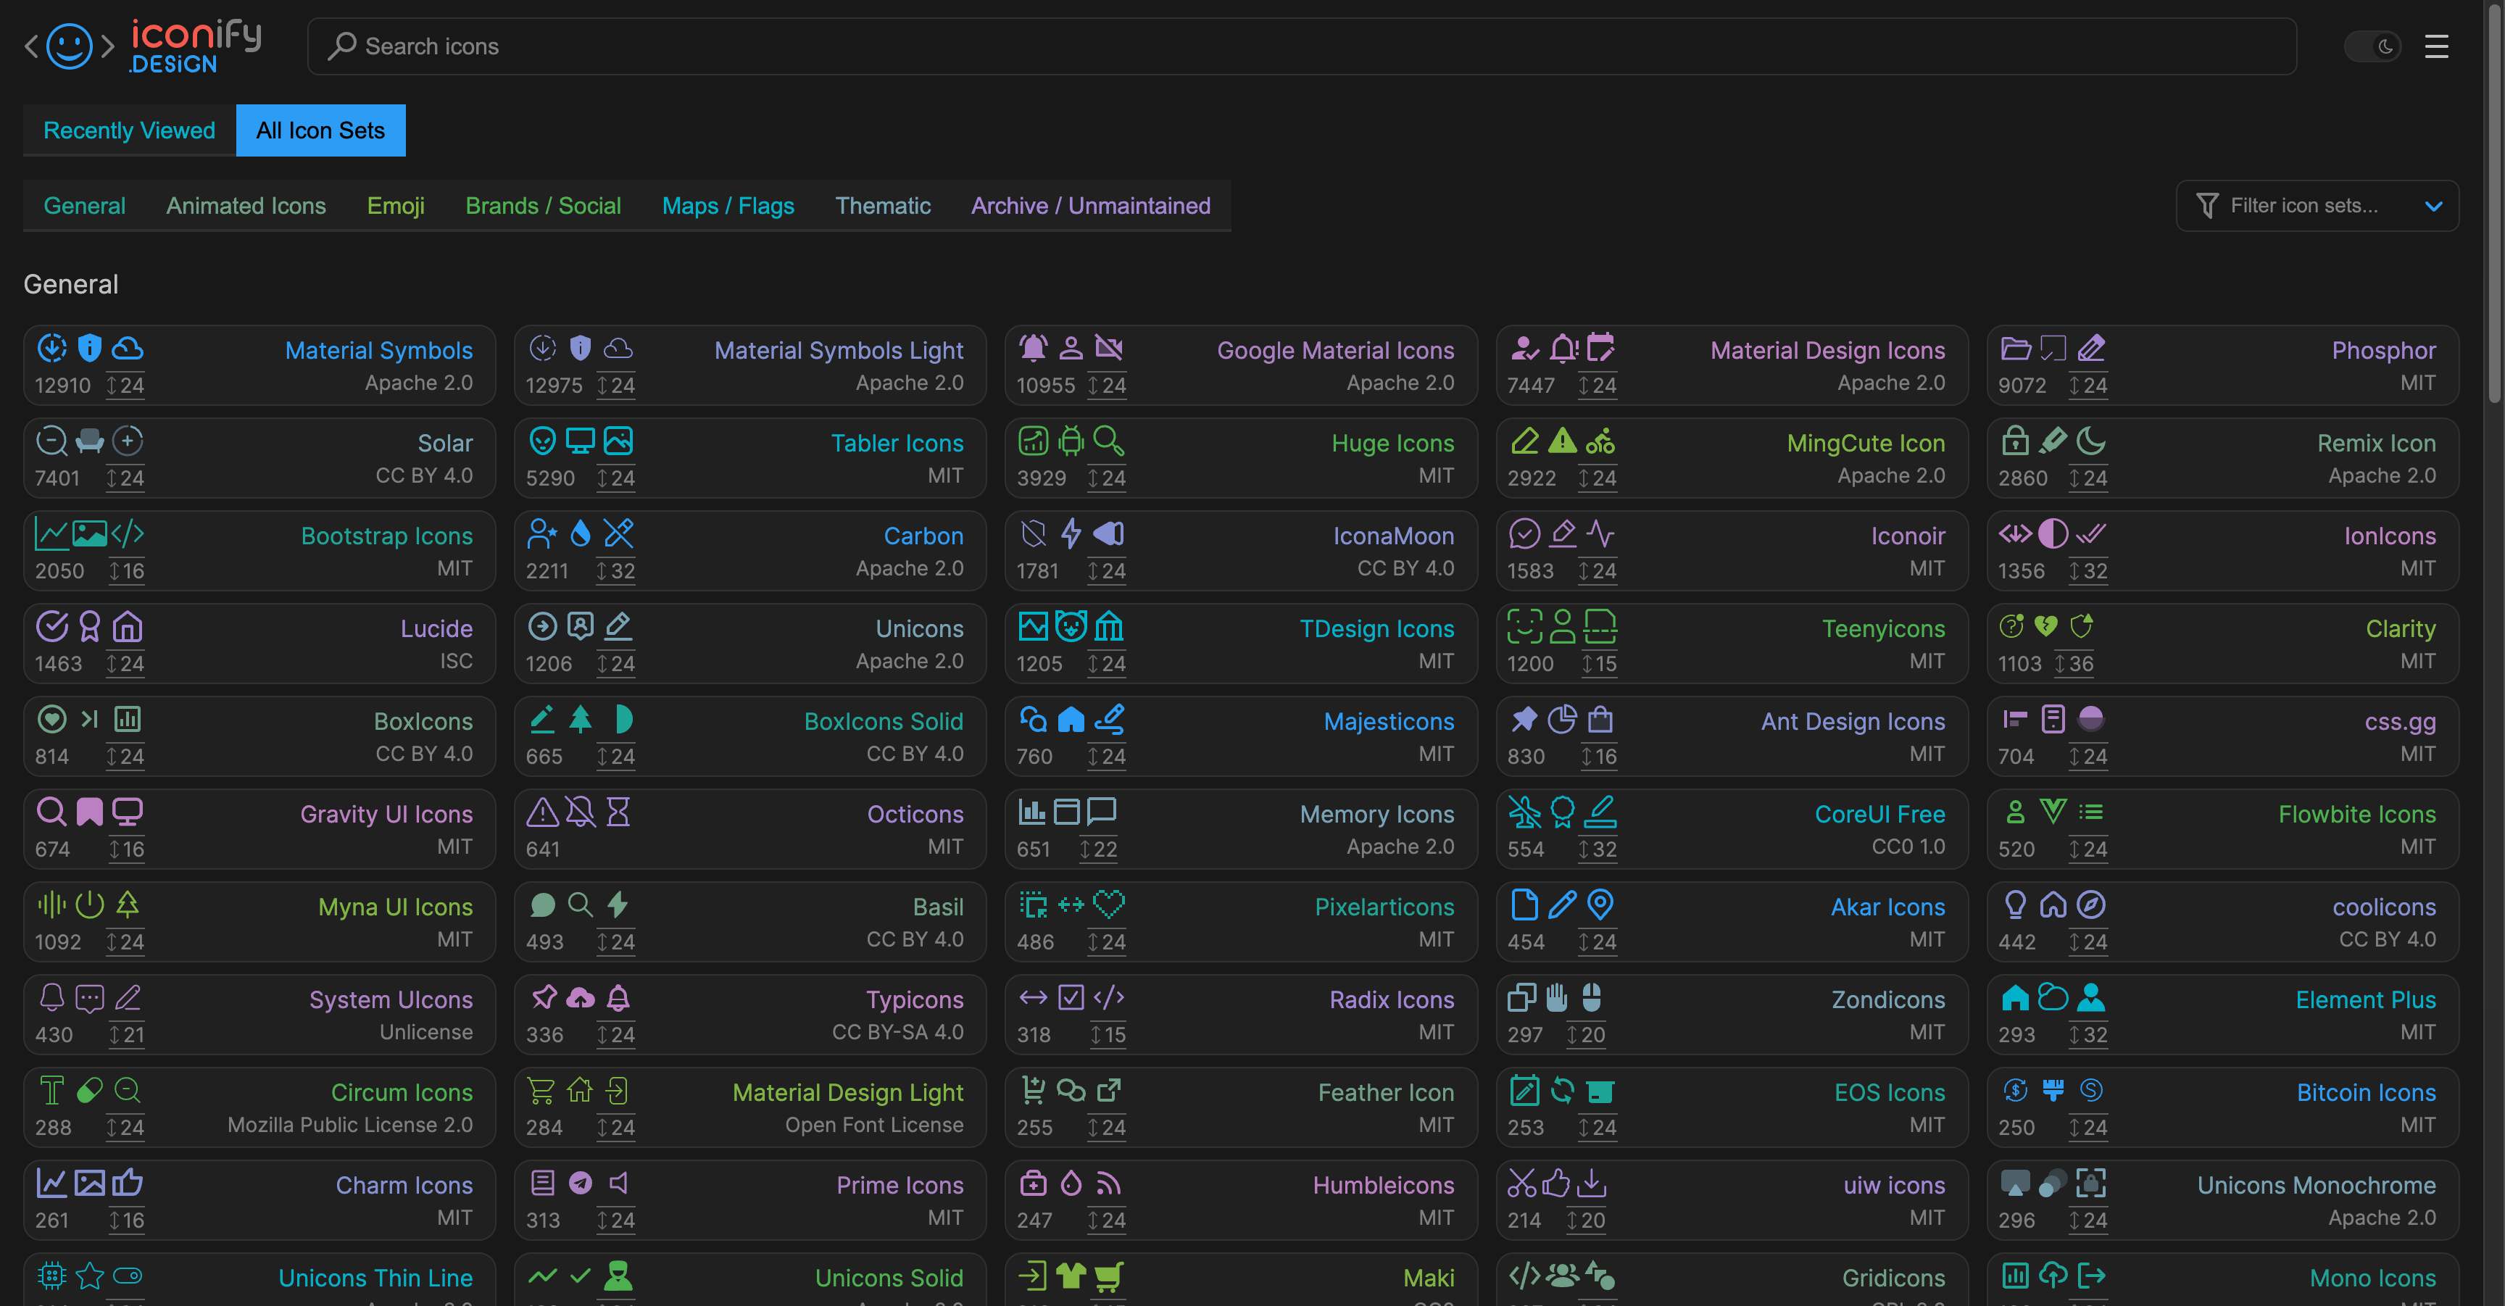The image size is (2505, 1306).
Task: Click the scissors icon in uiw icons card
Action: pyautogui.click(x=1522, y=1183)
